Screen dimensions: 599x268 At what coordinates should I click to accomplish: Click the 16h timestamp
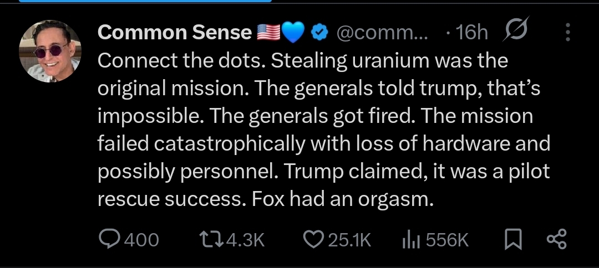tap(470, 33)
